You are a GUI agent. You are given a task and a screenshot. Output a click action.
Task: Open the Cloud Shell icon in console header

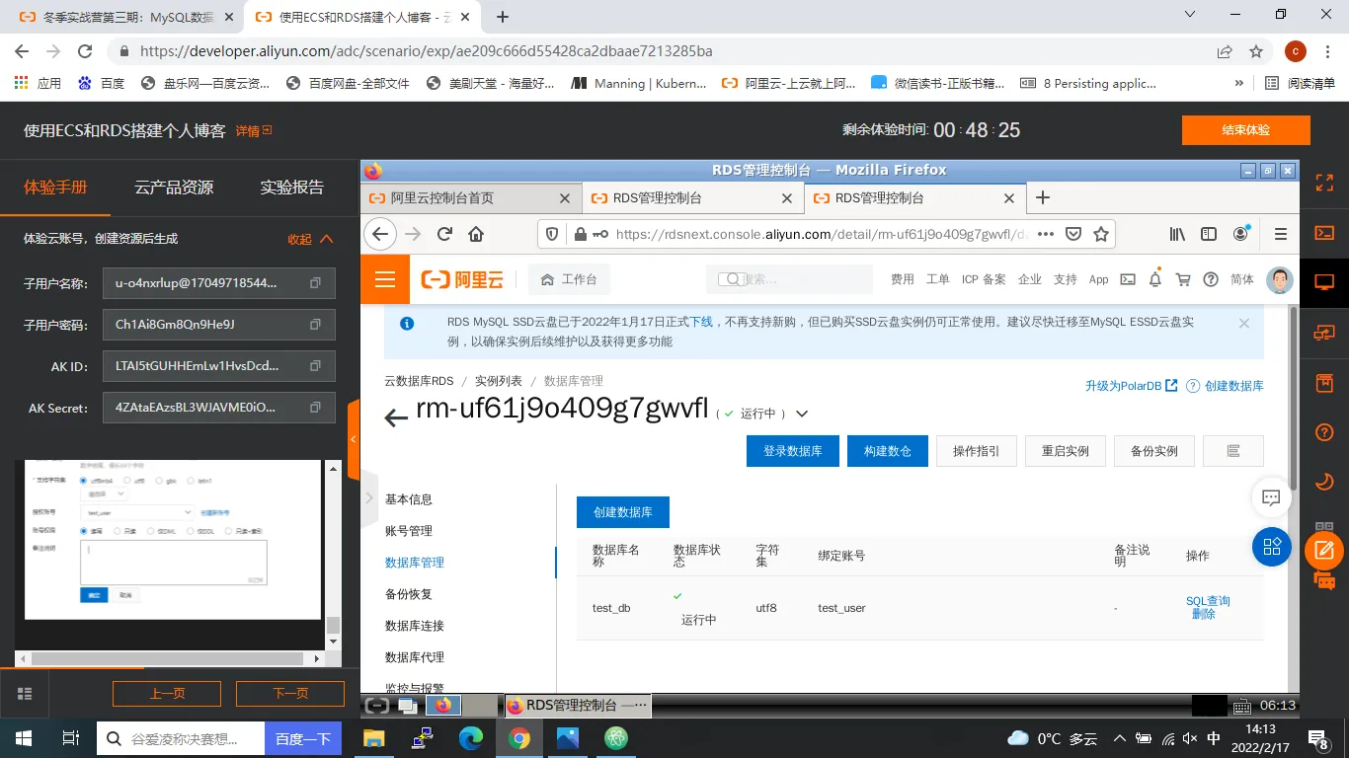(x=1128, y=279)
